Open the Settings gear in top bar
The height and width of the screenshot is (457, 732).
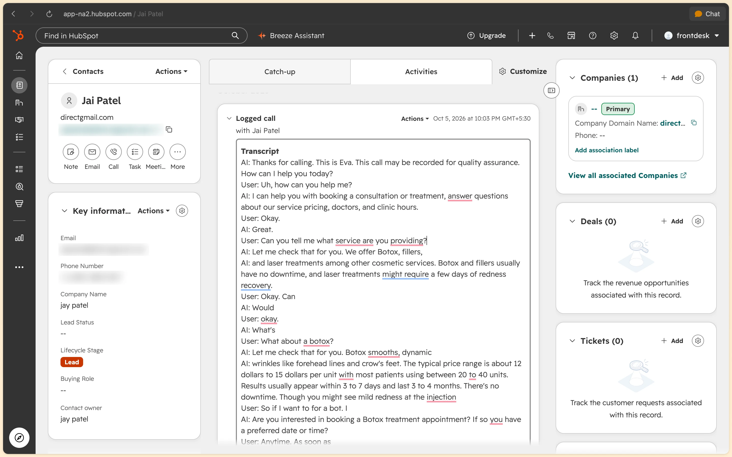[614, 36]
